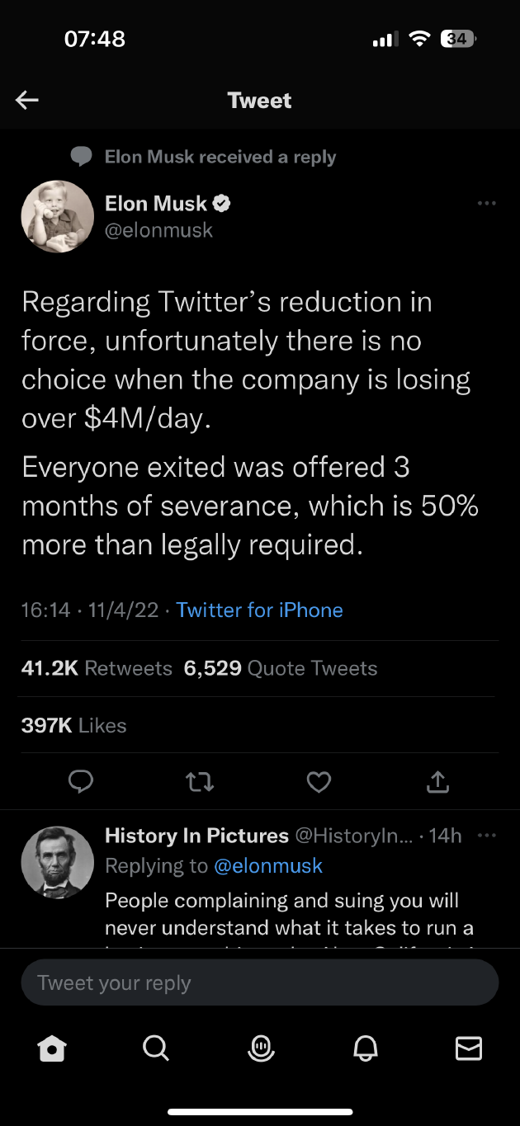Open History In Pictures profile avatar
Screen dimensions: 520x1126
pyautogui.click(x=57, y=862)
